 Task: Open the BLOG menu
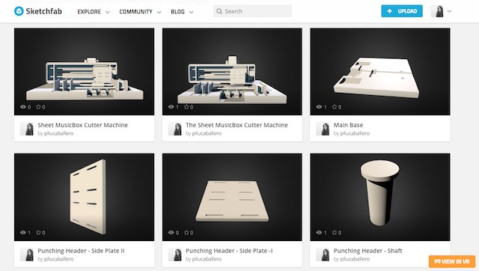pyautogui.click(x=177, y=12)
